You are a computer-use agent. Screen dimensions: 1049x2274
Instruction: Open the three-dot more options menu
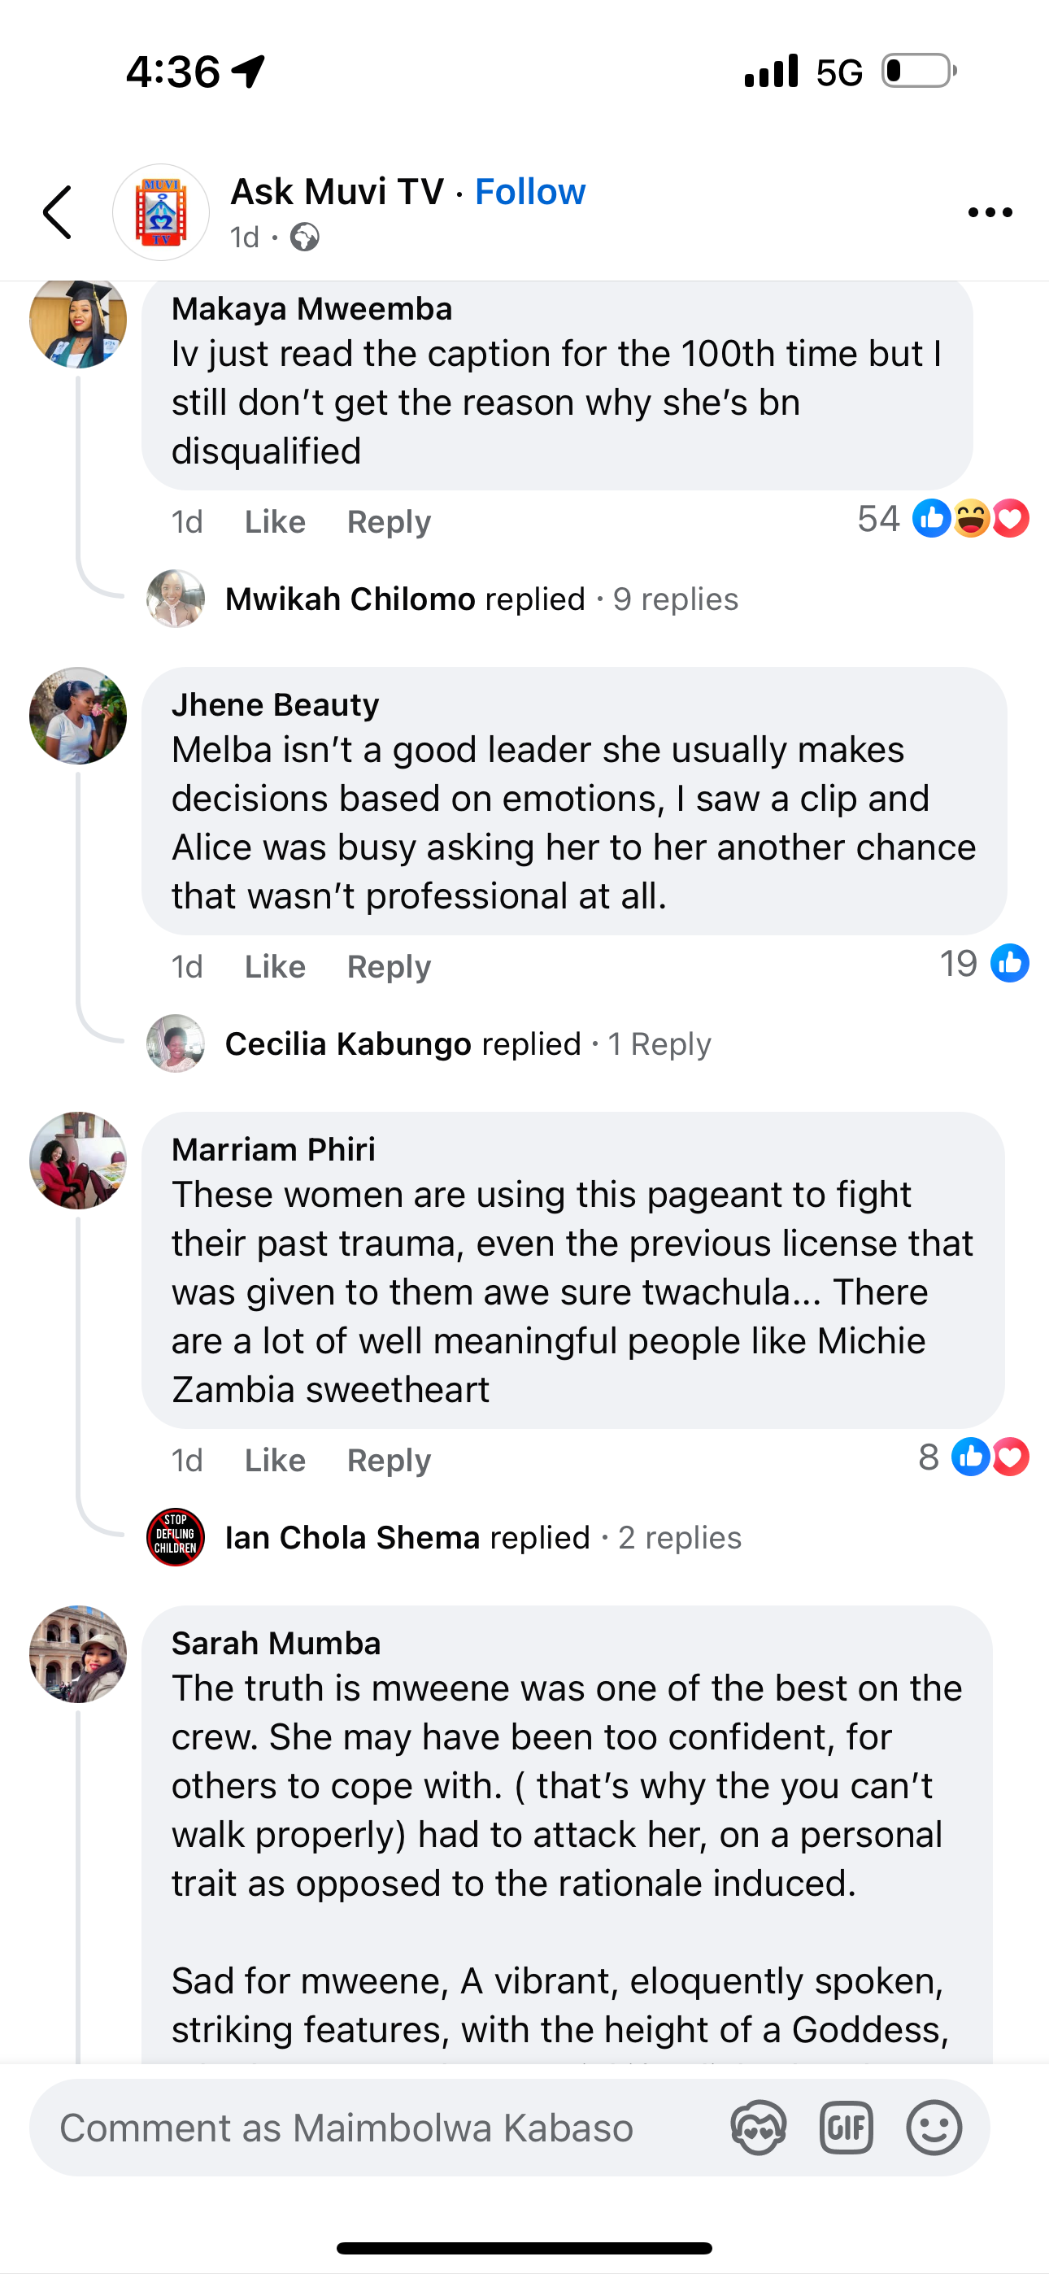coord(989,213)
